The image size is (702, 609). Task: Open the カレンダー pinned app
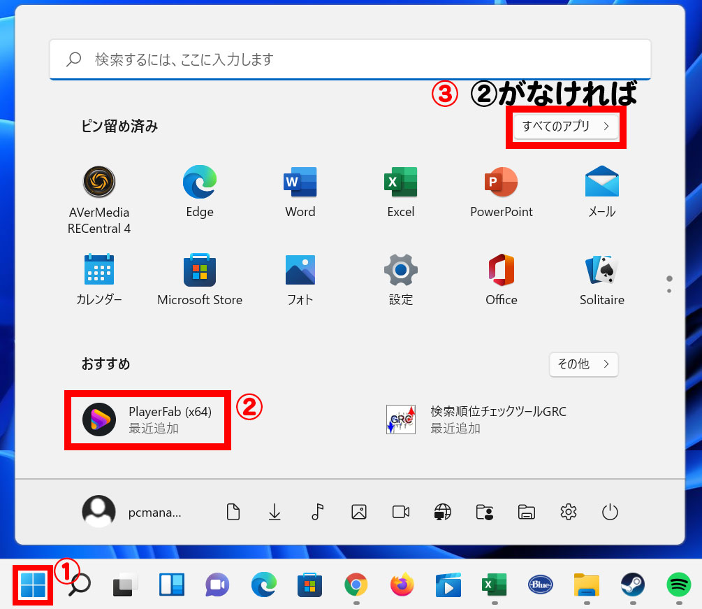99,280
